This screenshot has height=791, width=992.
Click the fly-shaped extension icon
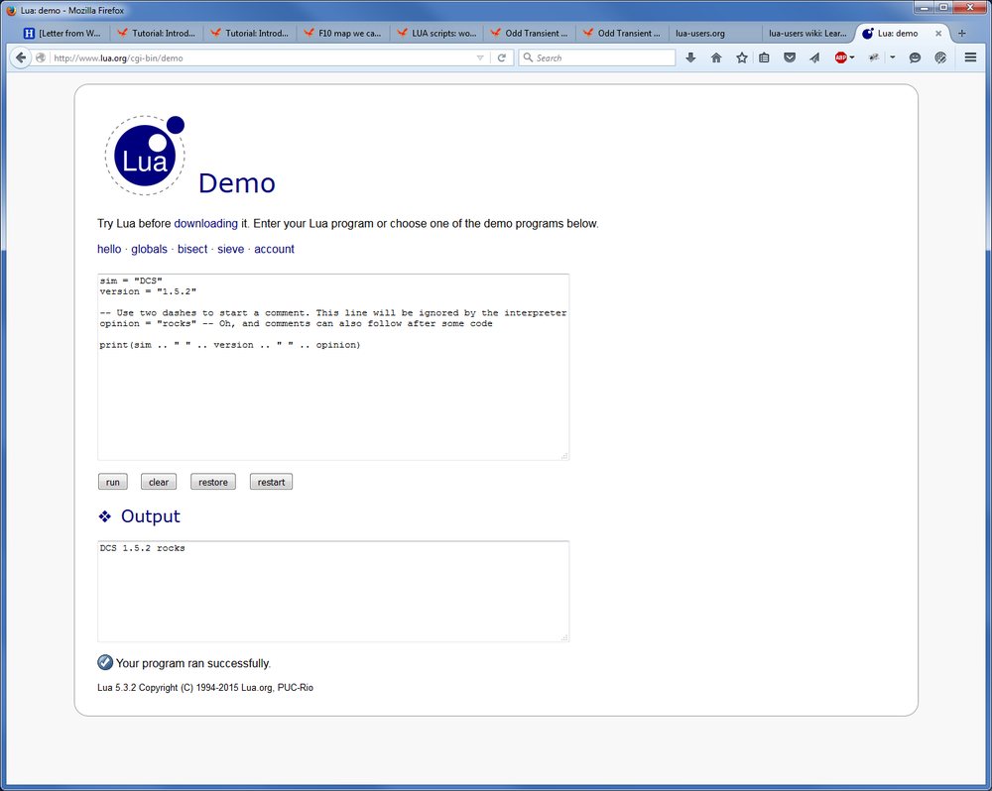click(874, 57)
